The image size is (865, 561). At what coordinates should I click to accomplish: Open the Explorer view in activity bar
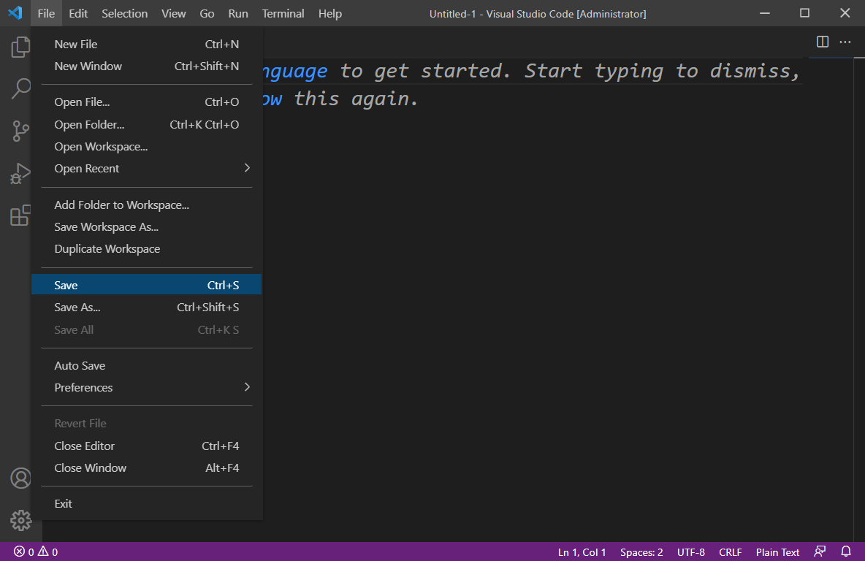click(x=20, y=47)
